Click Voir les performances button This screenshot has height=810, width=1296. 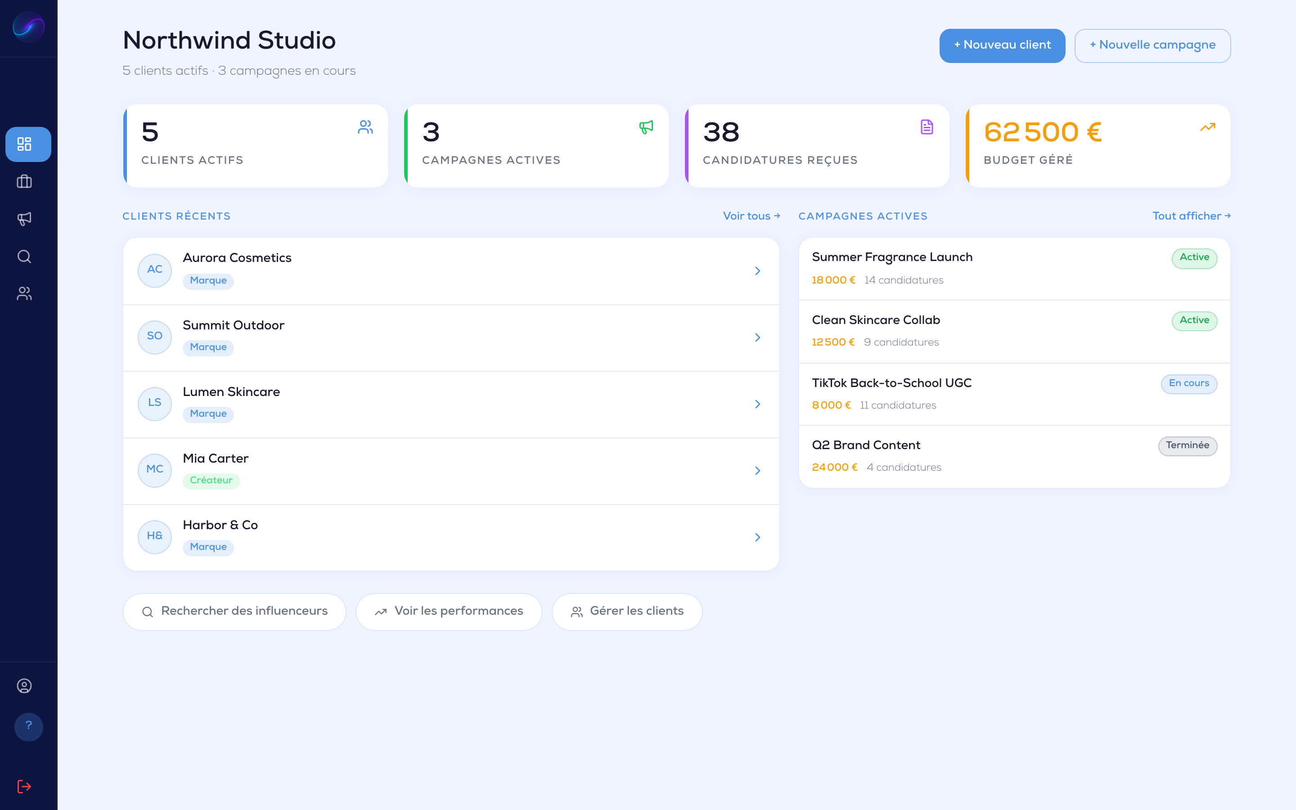(x=449, y=611)
